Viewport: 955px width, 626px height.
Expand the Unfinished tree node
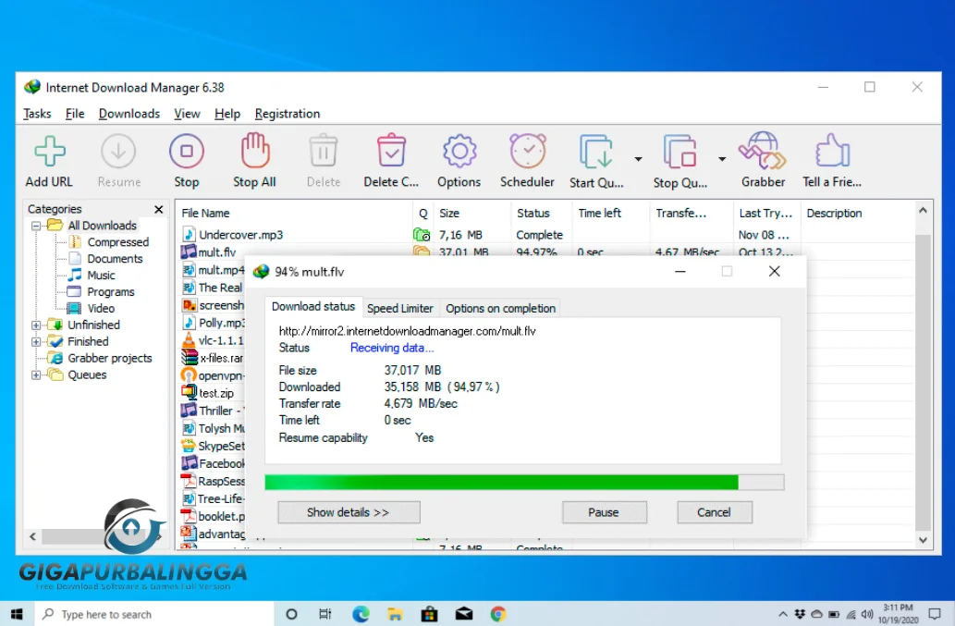point(37,325)
